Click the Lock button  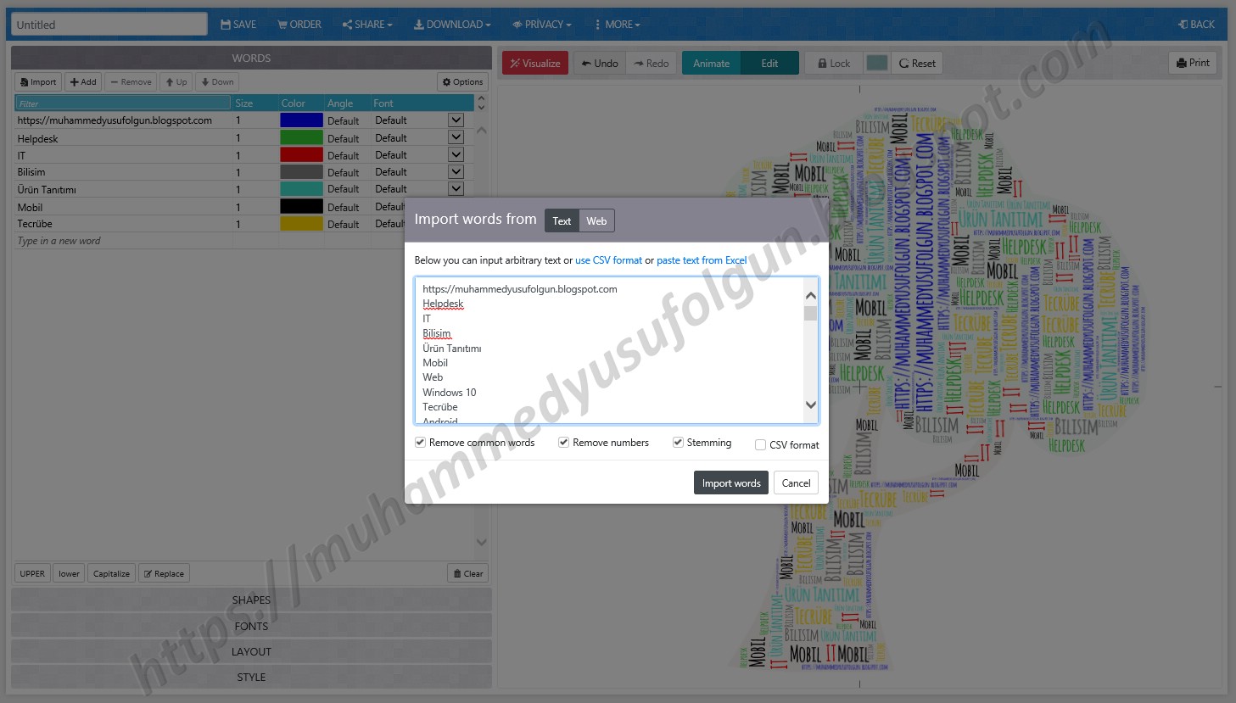[x=834, y=64]
